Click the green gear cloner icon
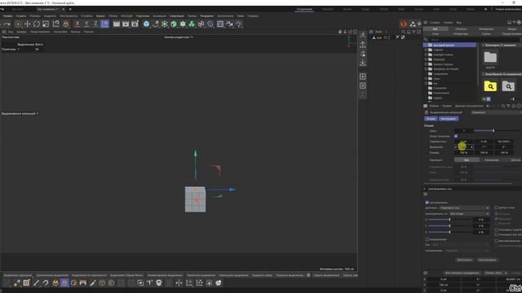522x293 pixels. [183, 24]
